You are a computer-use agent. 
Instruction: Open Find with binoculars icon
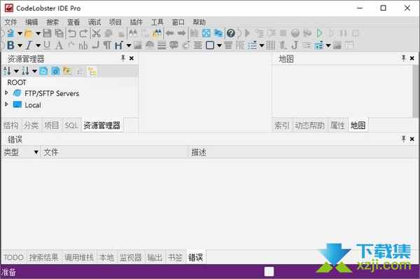133,33
